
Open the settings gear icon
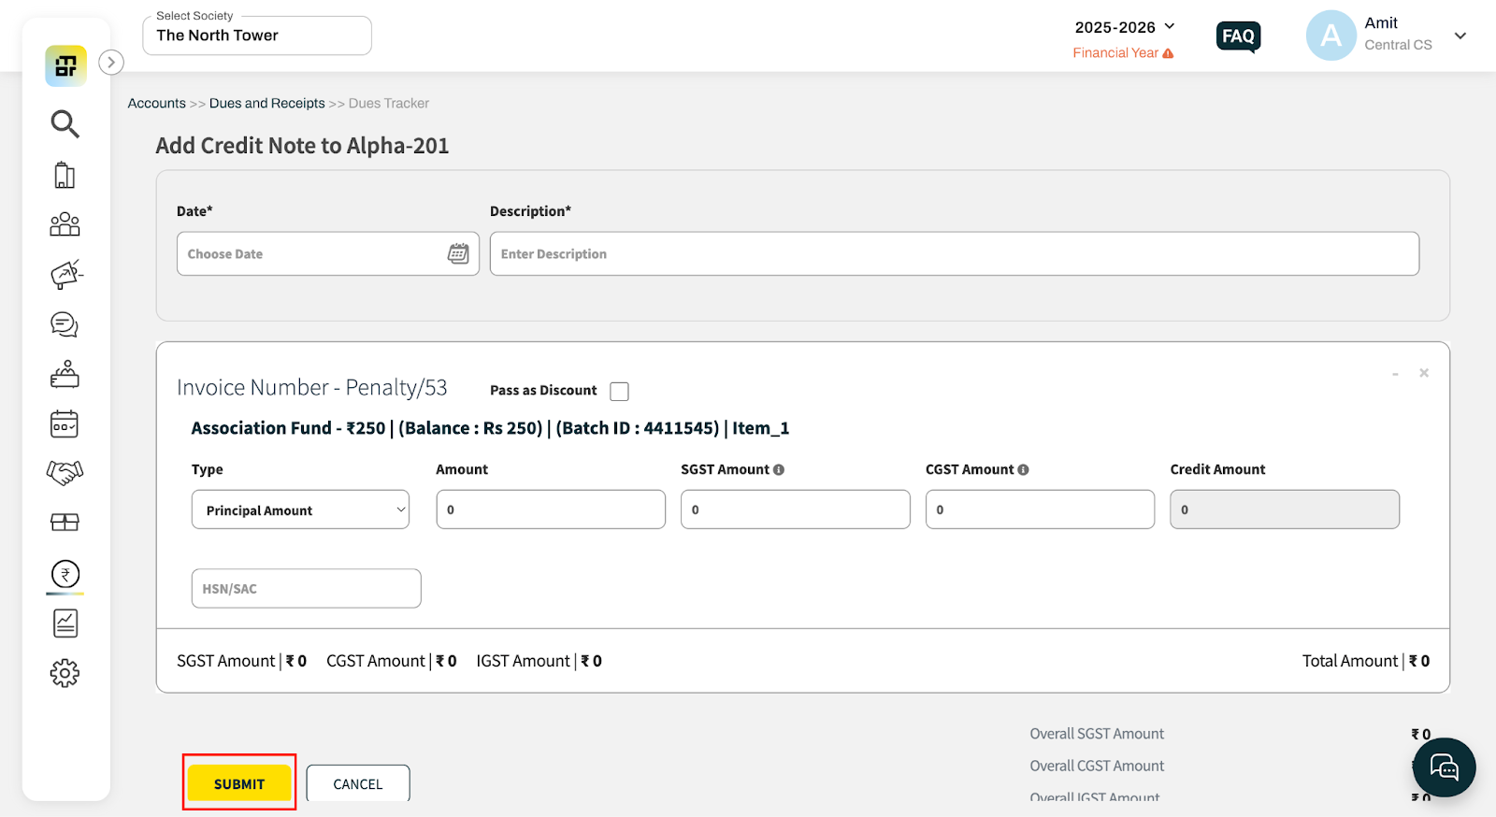click(65, 673)
